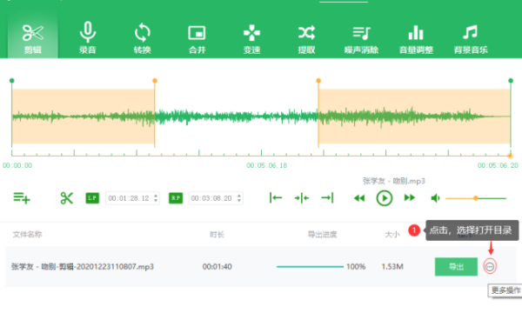The height and width of the screenshot is (313, 522).
Task: Open the 背景音乐 background music tool
Action: [x=471, y=39]
